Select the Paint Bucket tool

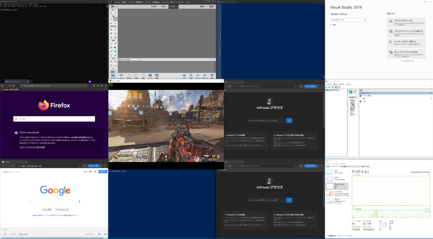(111, 47)
